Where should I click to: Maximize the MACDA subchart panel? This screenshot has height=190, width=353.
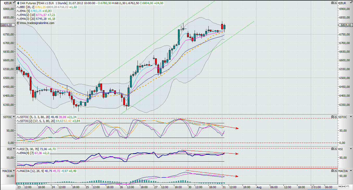coord(332,171)
